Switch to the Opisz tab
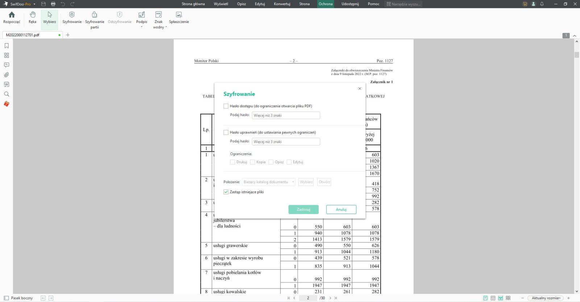Image resolution: width=580 pixels, height=302 pixels. coord(241,4)
